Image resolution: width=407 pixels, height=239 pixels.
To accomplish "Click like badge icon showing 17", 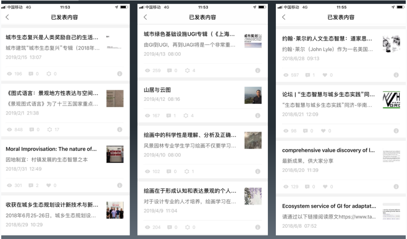I will pos(49,129).
